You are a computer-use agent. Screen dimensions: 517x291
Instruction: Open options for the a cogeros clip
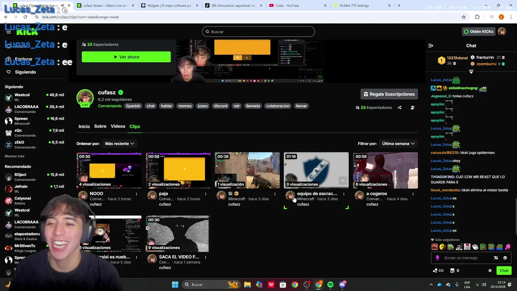(x=413, y=194)
